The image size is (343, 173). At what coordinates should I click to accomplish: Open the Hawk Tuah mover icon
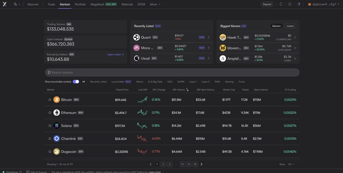(223, 37)
